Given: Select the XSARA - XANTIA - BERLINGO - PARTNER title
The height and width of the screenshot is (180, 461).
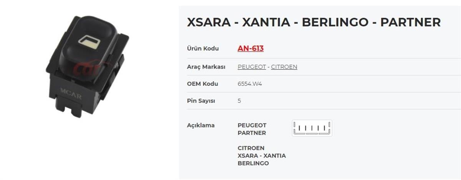Looking at the screenshot, I should 313,22.
